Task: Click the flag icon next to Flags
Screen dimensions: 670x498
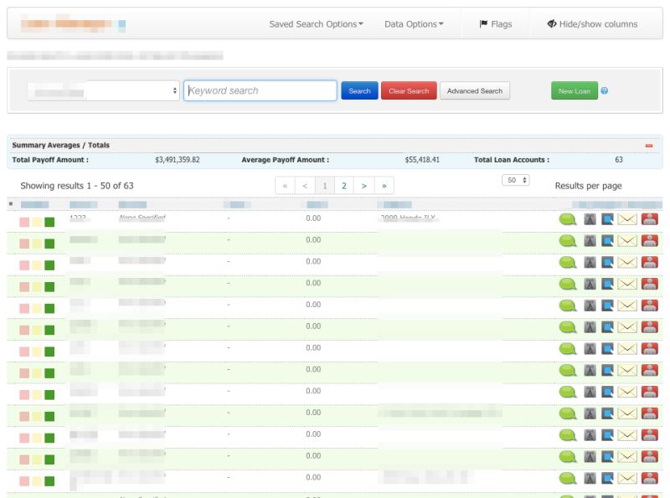Action: [486, 23]
